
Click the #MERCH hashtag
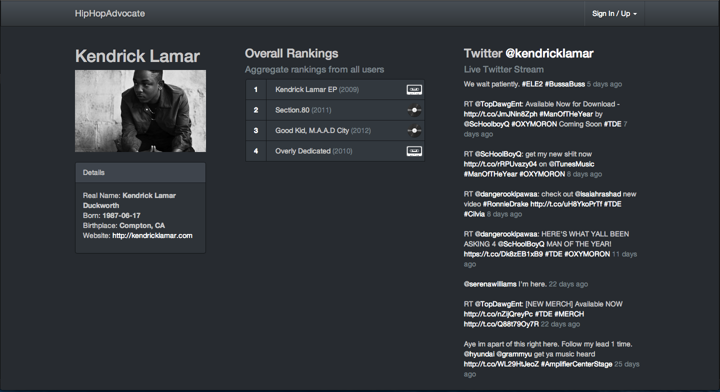[x=569, y=314]
